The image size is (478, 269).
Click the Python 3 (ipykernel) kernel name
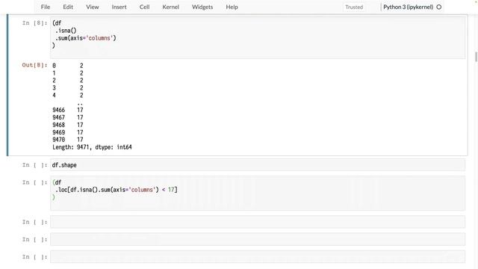click(x=409, y=7)
